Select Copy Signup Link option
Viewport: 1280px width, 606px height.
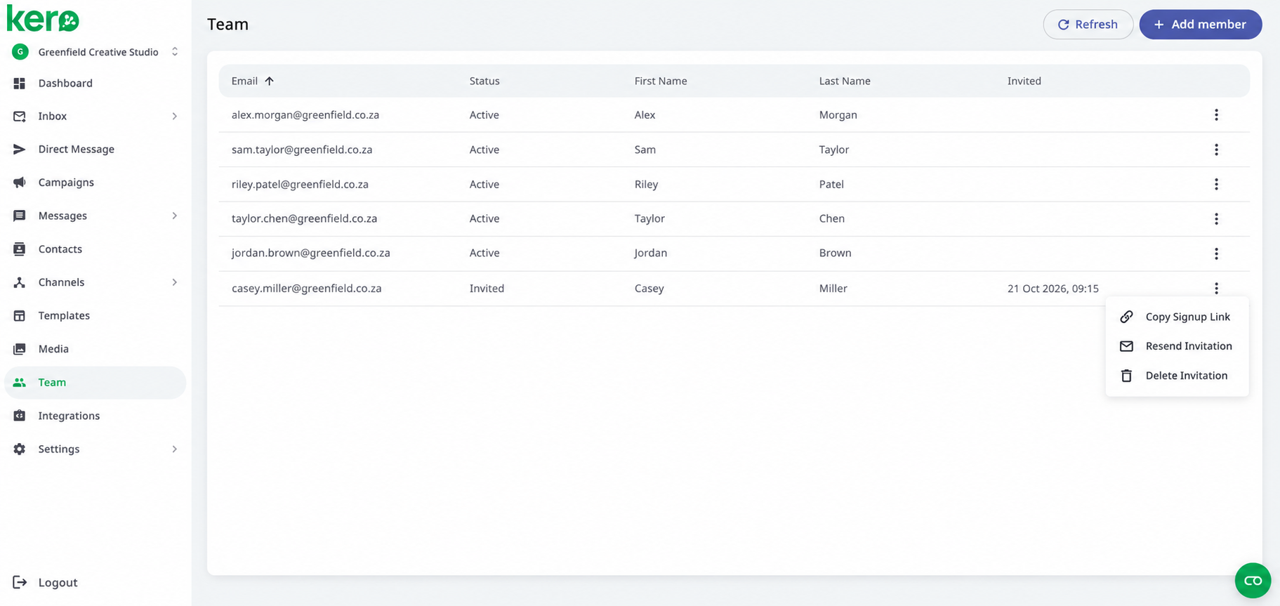pos(1177,317)
